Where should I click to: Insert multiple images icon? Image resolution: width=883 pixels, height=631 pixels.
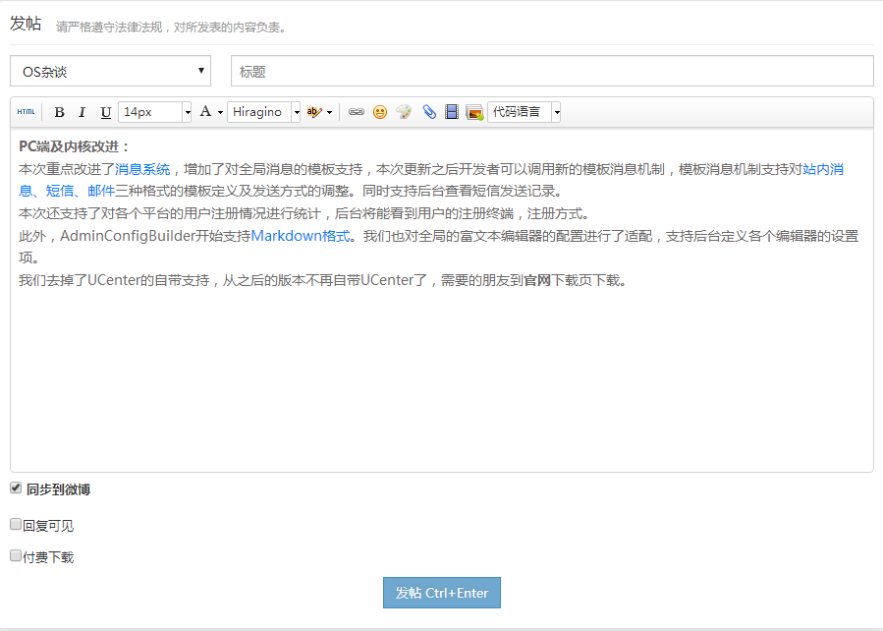(x=474, y=112)
